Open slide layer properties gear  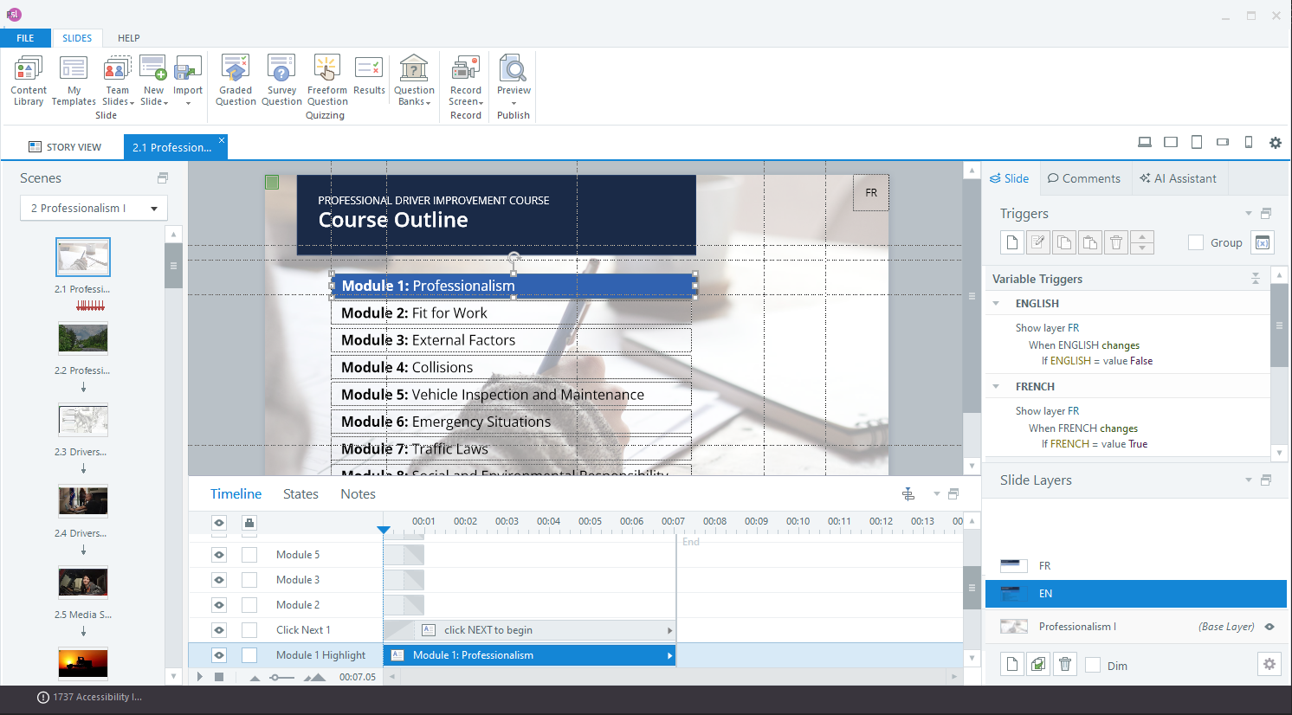[x=1269, y=664]
